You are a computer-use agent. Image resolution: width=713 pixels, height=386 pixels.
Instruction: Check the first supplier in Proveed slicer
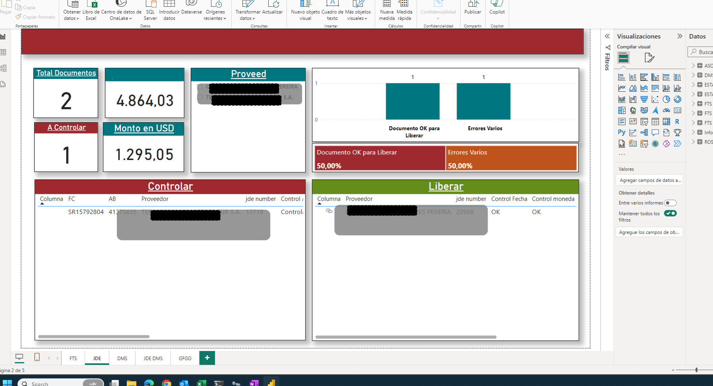[x=200, y=87]
